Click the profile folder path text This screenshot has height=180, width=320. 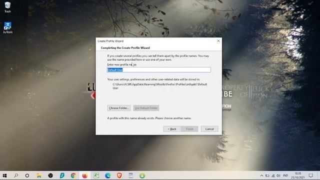[160, 86]
